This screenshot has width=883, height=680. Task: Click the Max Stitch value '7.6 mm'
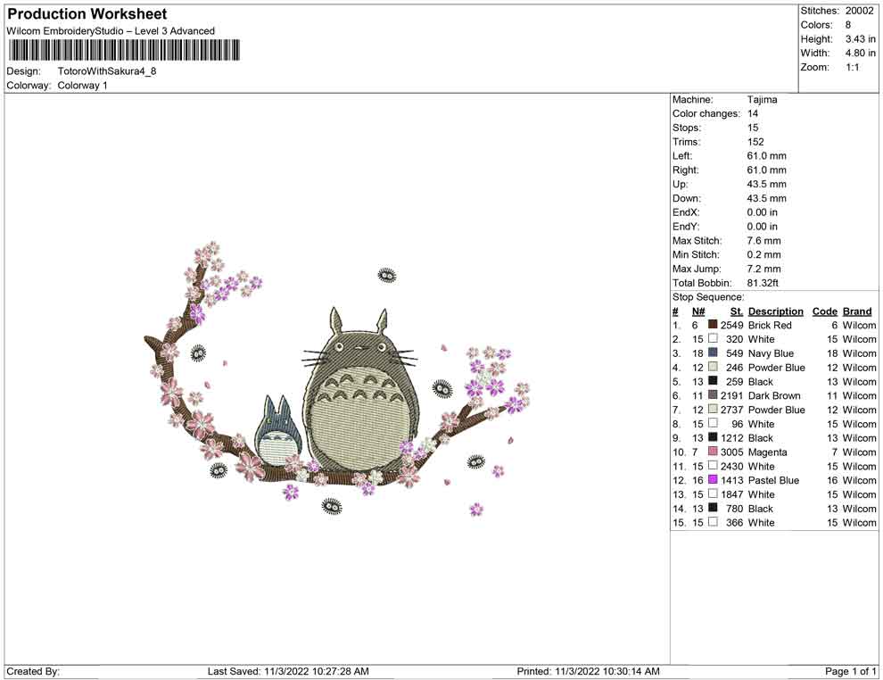tap(764, 241)
